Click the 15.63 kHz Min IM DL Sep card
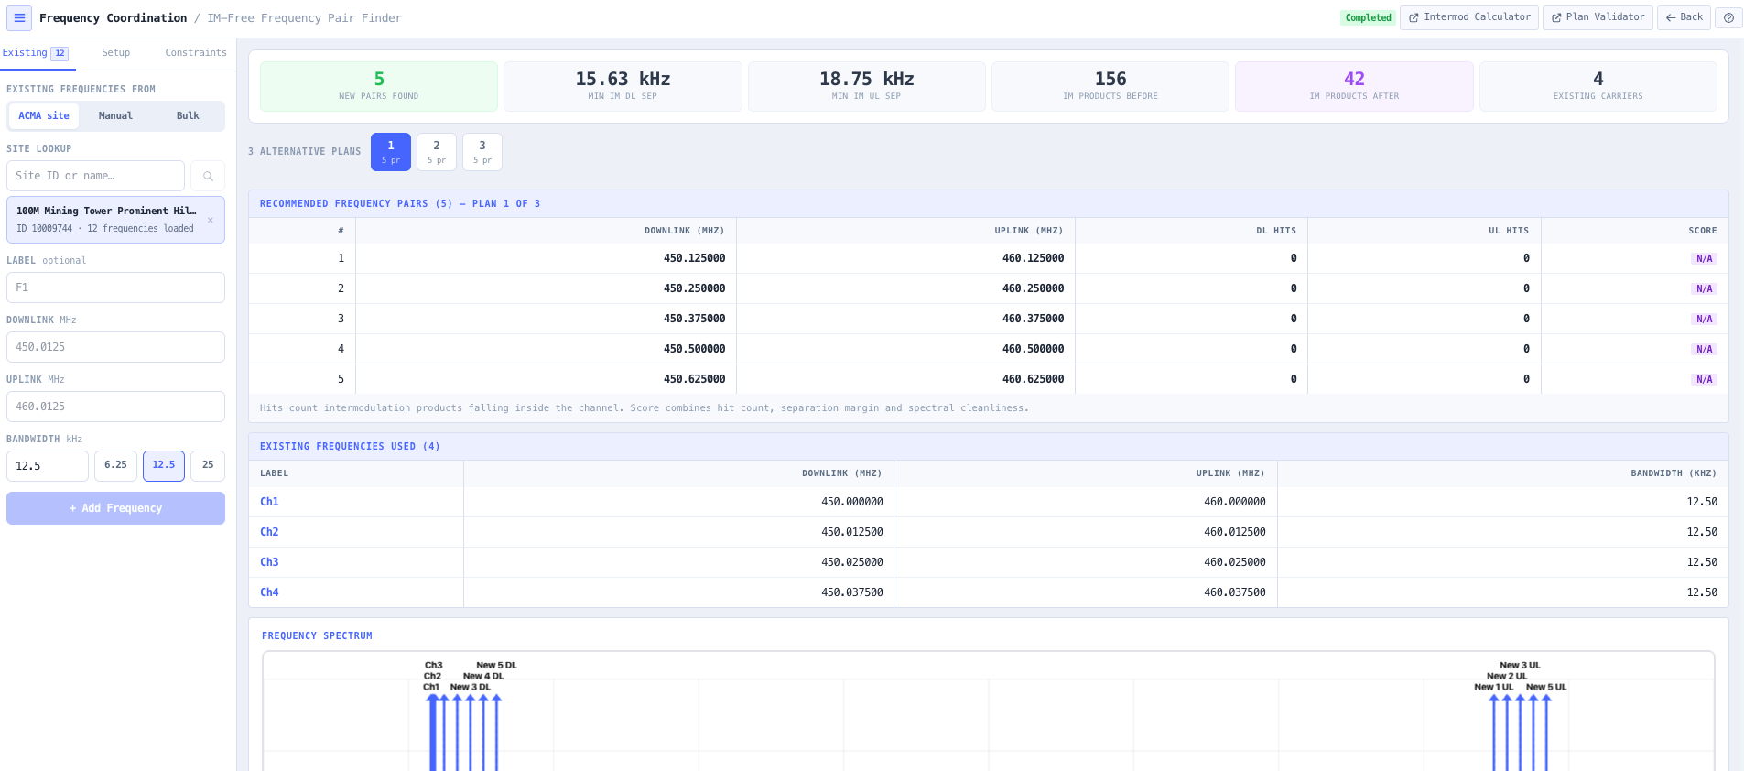The width and height of the screenshot is (1744, 771). point(623,86)
